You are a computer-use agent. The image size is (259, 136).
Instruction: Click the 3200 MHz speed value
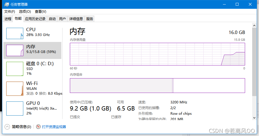pyautogui.click(x=179, y=102)
